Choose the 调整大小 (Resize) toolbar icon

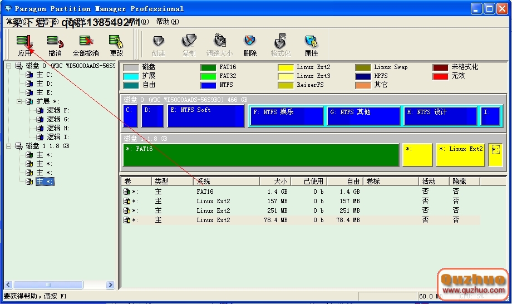coord(219,45)
